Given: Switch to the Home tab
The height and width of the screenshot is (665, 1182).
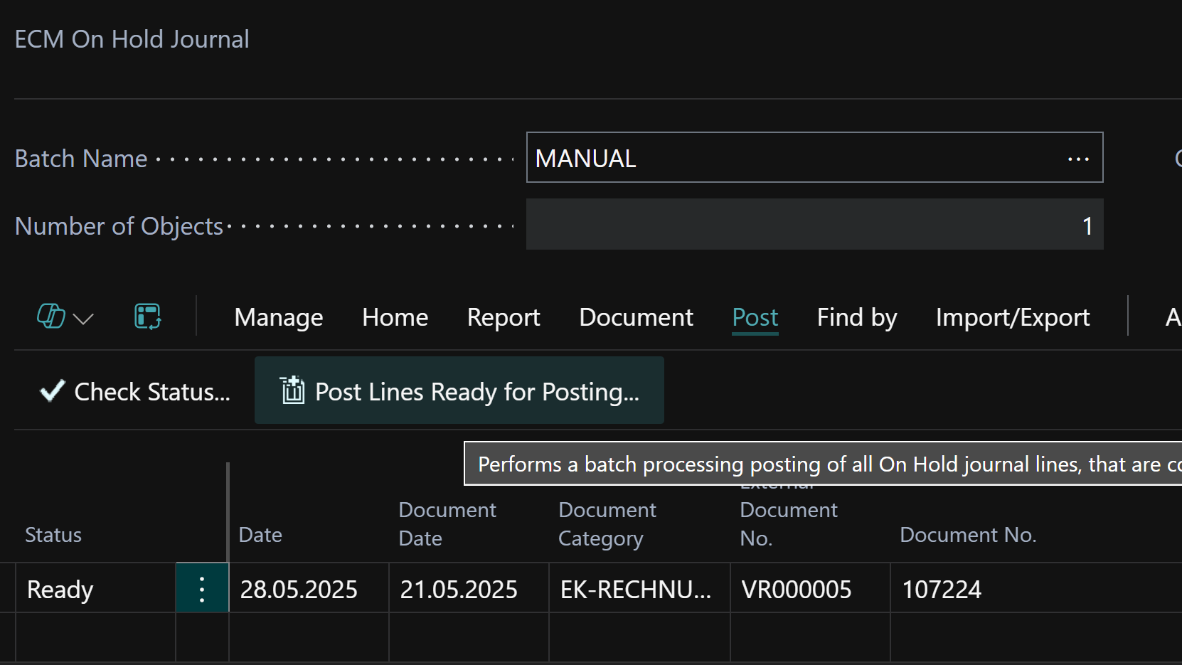Looking at the screenshot, I should point(395,317).
